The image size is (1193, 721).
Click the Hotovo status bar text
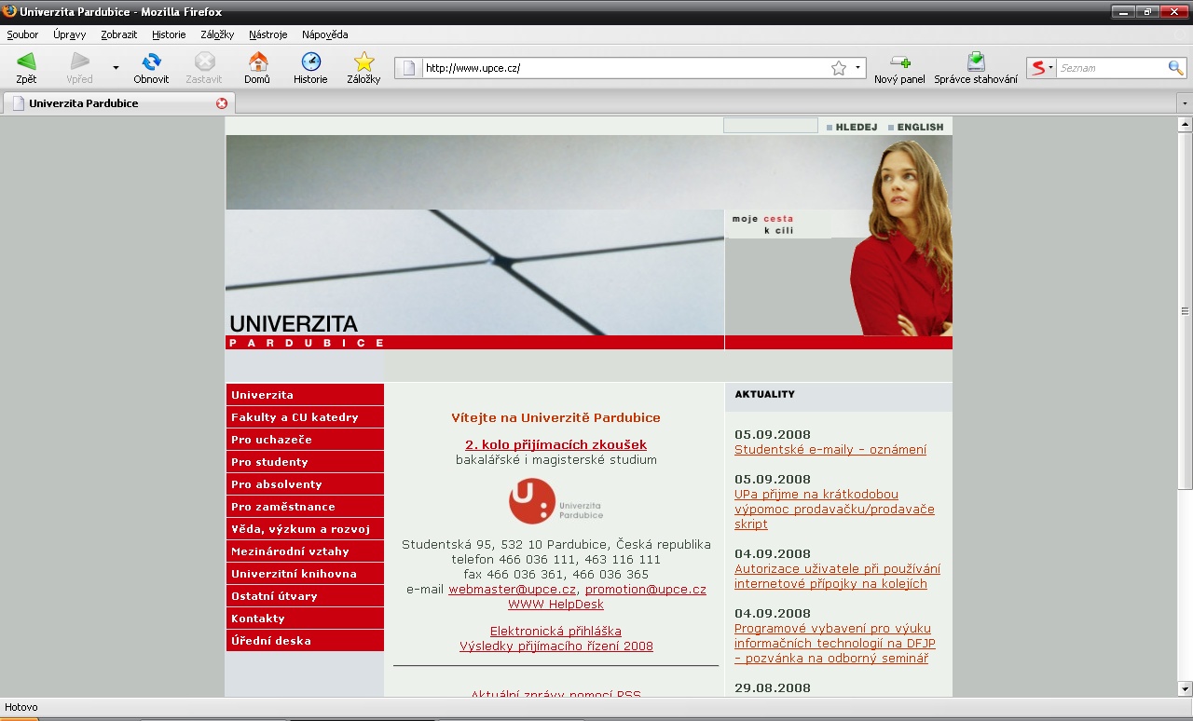point(21,708)
